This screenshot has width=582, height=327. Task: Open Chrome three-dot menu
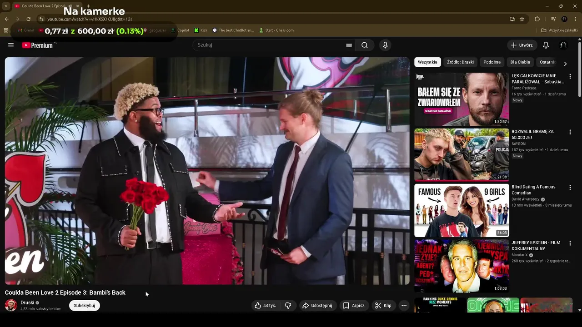575,19
